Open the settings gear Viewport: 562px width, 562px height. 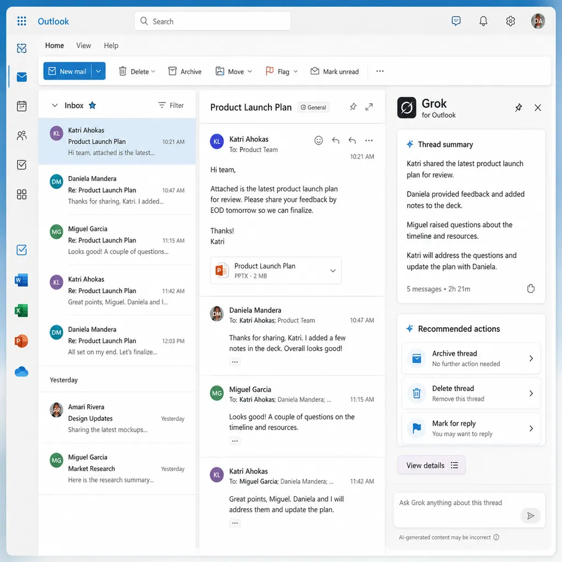point(510,21)
